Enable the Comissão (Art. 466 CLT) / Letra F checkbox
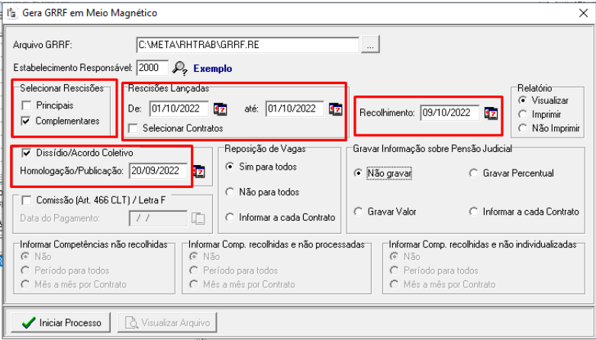 coord(26,200)
